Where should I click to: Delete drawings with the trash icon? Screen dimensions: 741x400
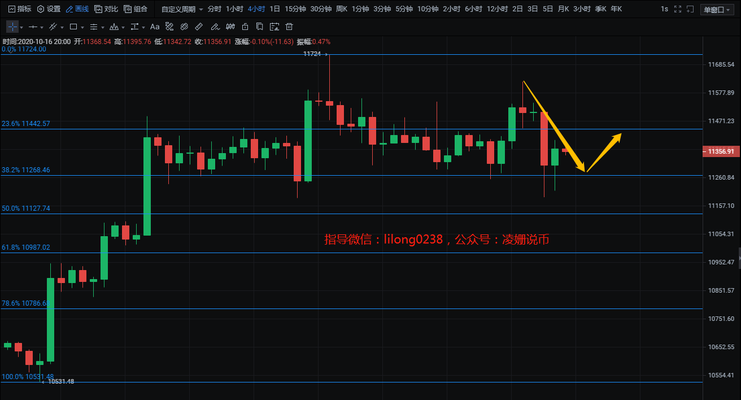289,27
